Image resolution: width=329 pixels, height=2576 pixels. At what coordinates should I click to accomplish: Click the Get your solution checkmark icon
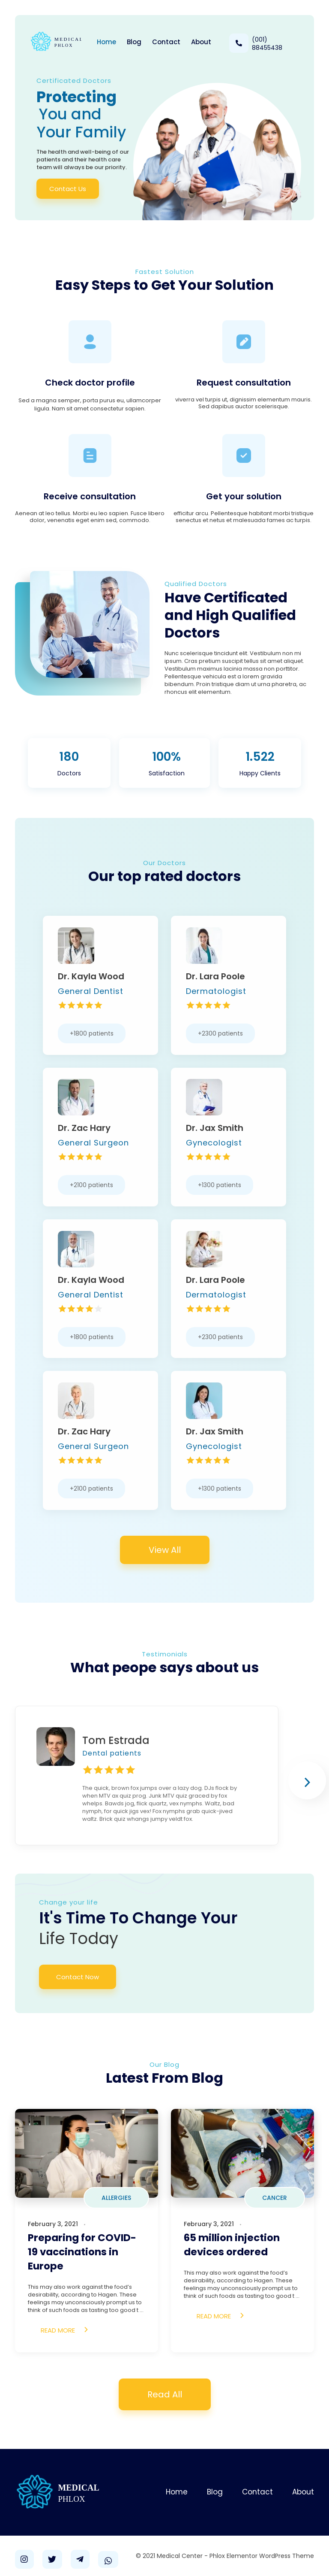243,455
